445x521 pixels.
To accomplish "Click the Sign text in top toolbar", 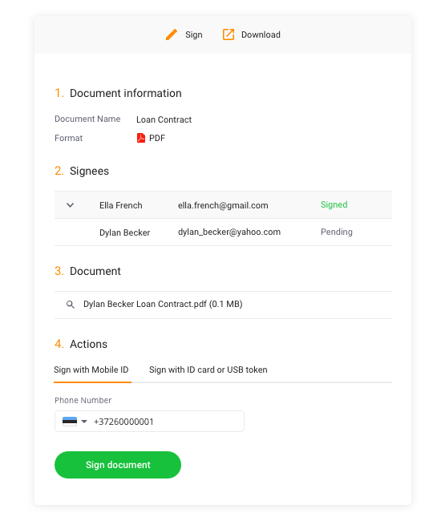I will click(194, 34).
